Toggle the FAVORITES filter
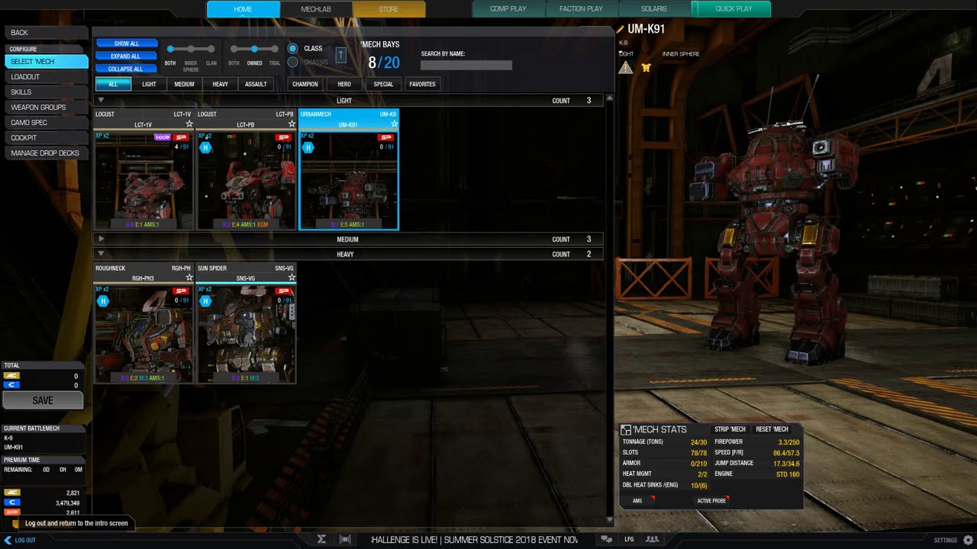977x549 pixels. [x=422, y=84]
